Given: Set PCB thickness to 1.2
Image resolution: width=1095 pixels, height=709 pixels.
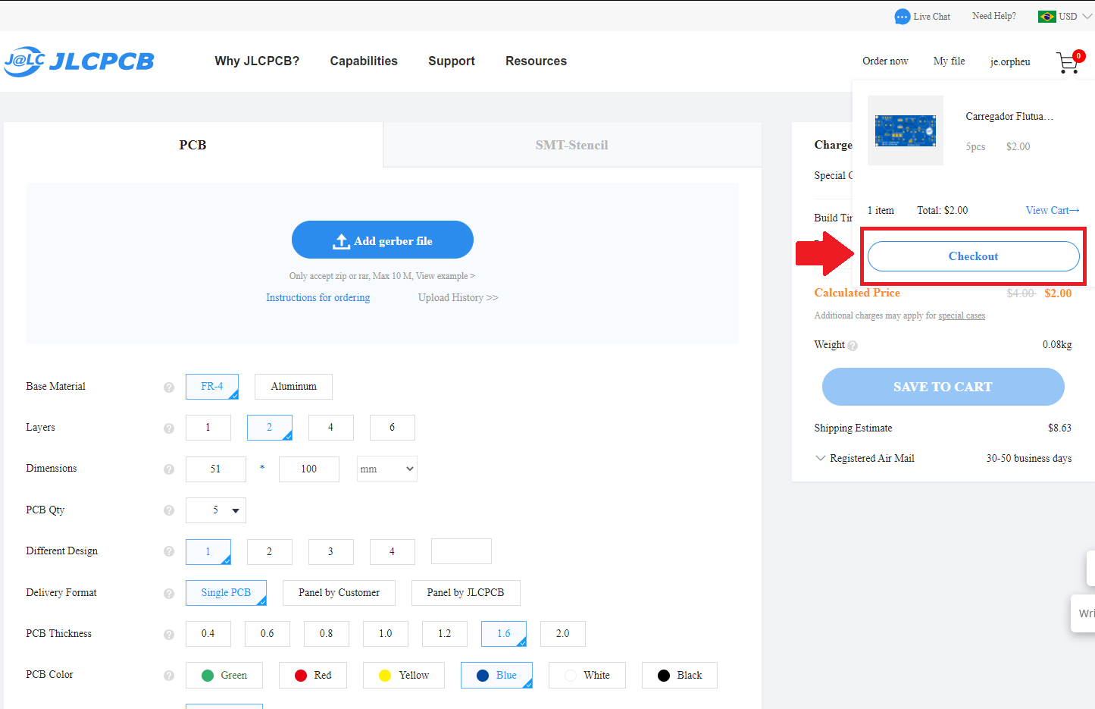Looking at the screenshot, I should 445,634.
